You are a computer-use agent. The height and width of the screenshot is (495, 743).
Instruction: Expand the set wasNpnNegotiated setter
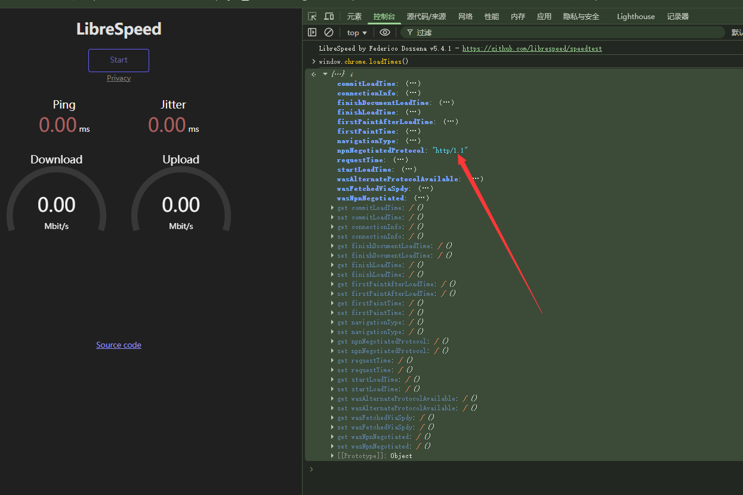(x=332, y=446)
